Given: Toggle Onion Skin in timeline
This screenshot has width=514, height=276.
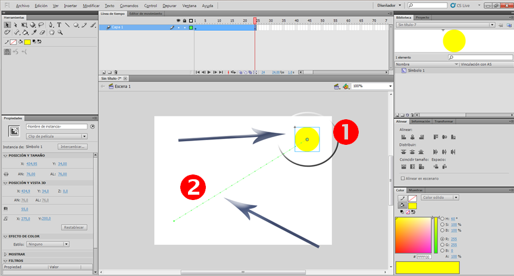Looking at the screenshot, I should point(240,72).
